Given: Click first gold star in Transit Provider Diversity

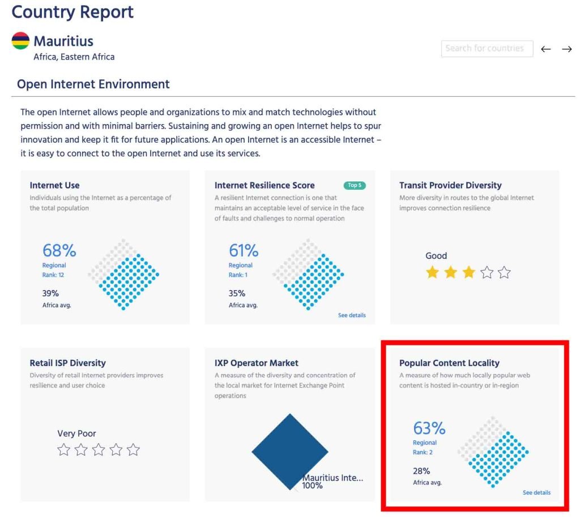Looking at the screenshot, I should (x=432, y=273).
